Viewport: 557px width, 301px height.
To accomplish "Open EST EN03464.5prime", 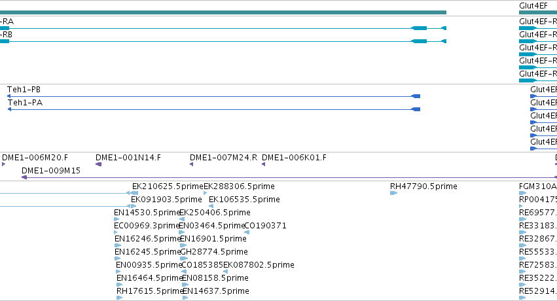I will coord(211,226).
